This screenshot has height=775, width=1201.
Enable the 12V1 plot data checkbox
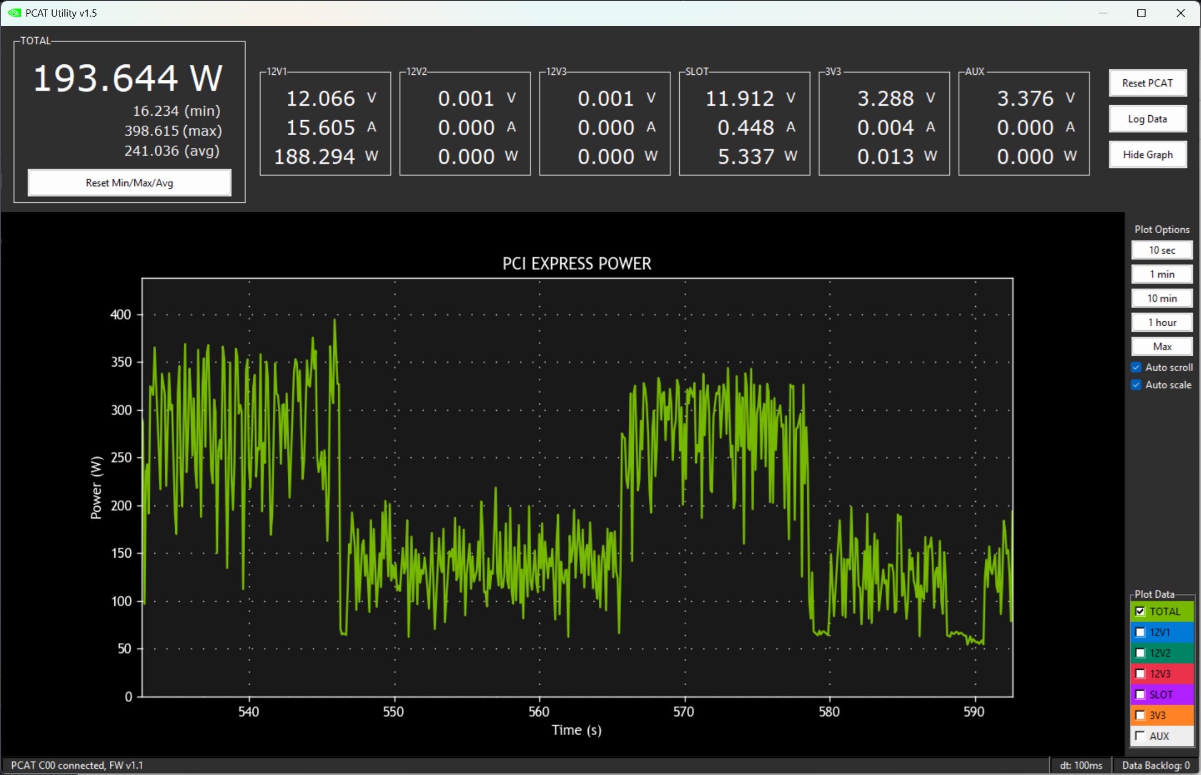click(x=1140, y=632)
